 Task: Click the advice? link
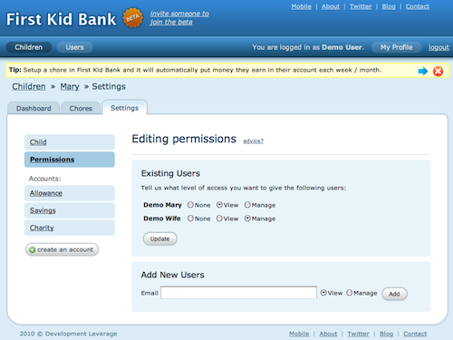254,141
